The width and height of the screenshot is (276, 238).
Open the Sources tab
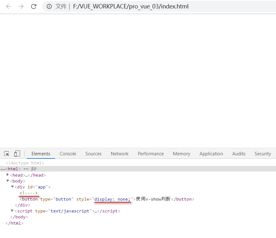coord(93,154)
